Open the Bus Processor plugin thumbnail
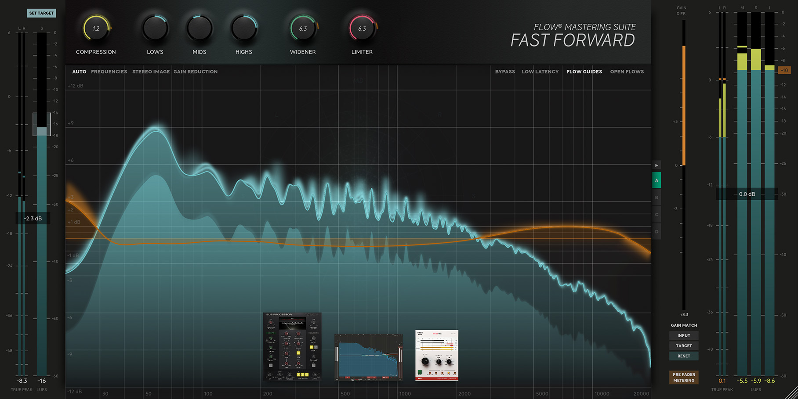The image size is (798, 399). point(292,346)
